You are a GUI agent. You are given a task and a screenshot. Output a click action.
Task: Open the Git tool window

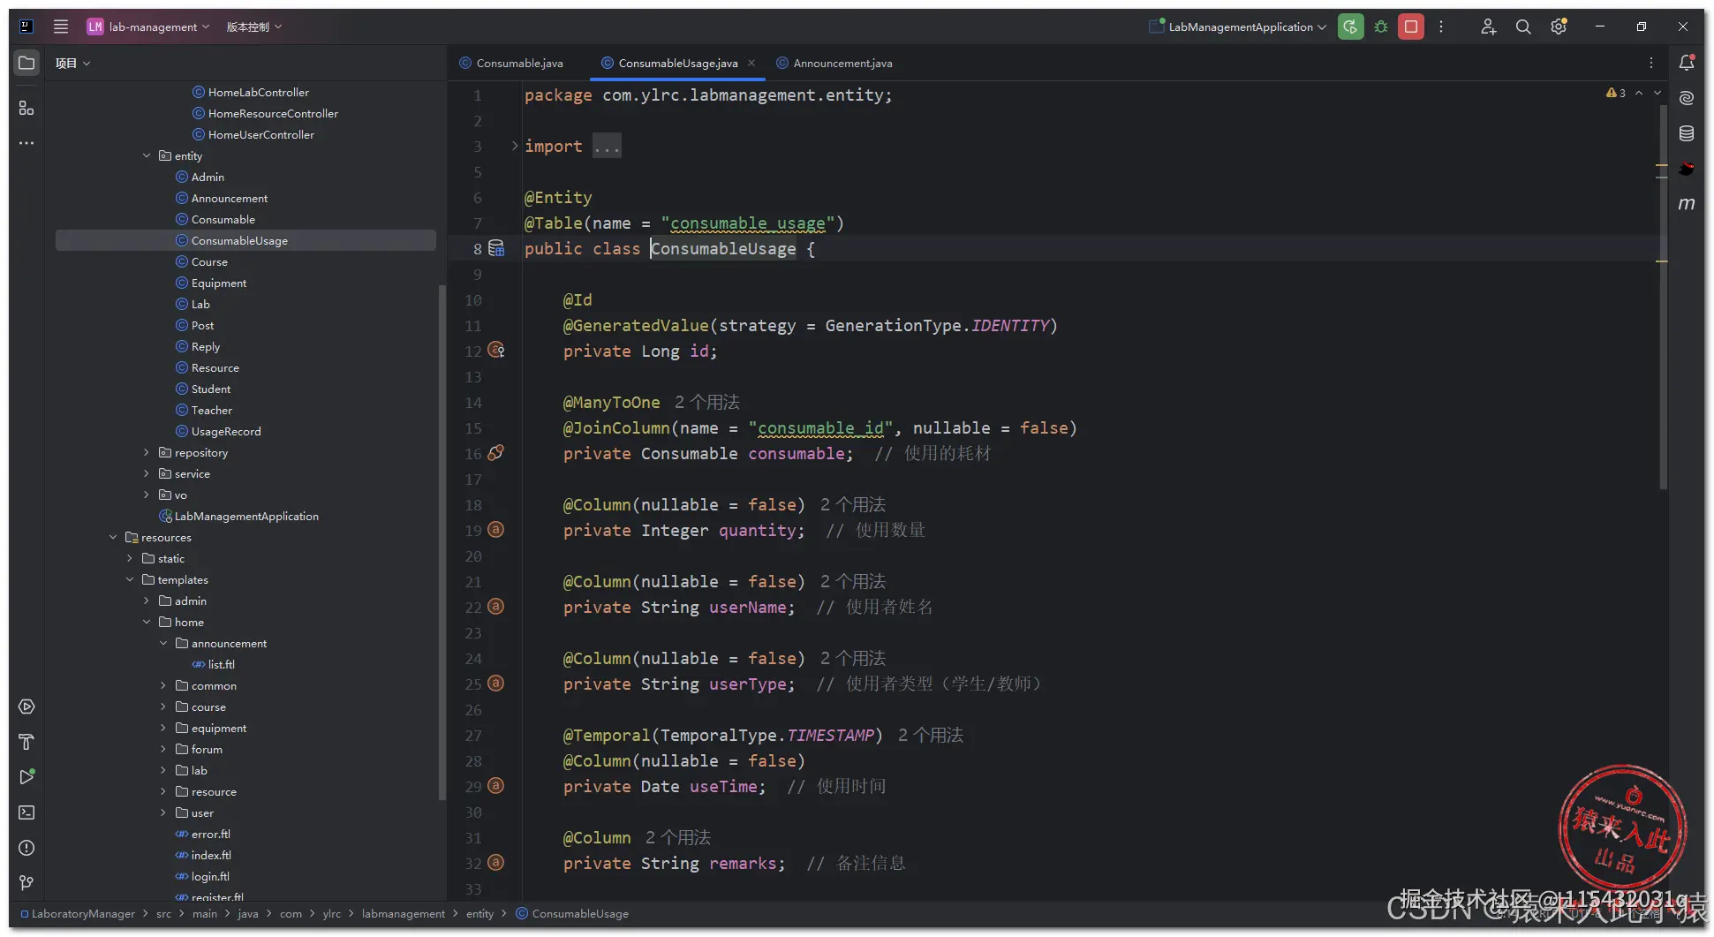point(26,883)
